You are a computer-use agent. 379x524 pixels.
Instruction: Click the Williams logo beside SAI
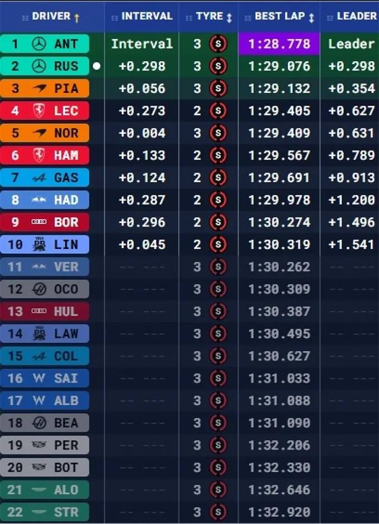click(x=39, y=379)
